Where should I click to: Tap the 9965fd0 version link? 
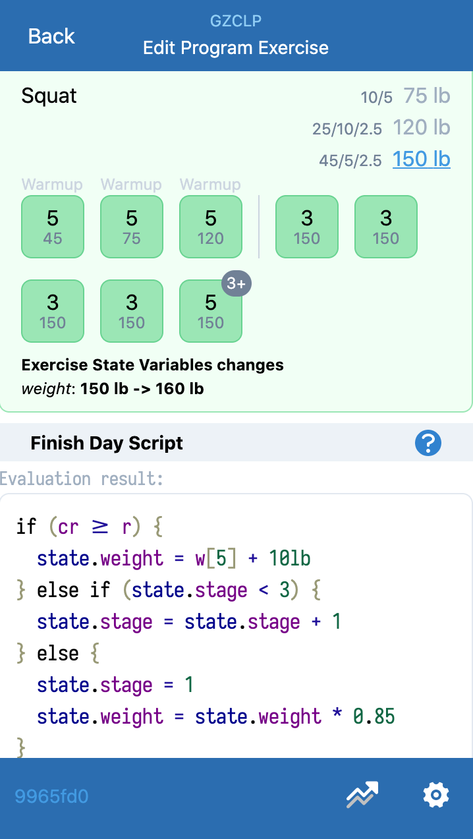click(51, 797)
